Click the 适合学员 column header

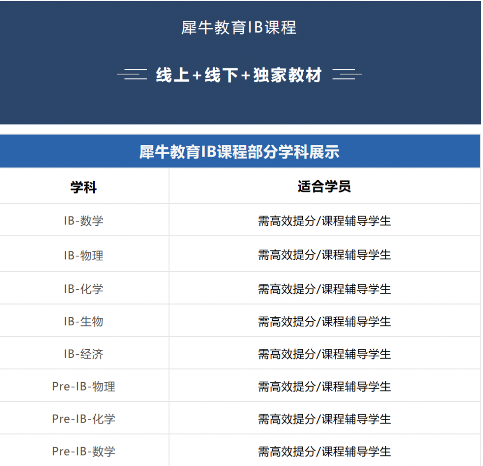(x=325, y=187)
